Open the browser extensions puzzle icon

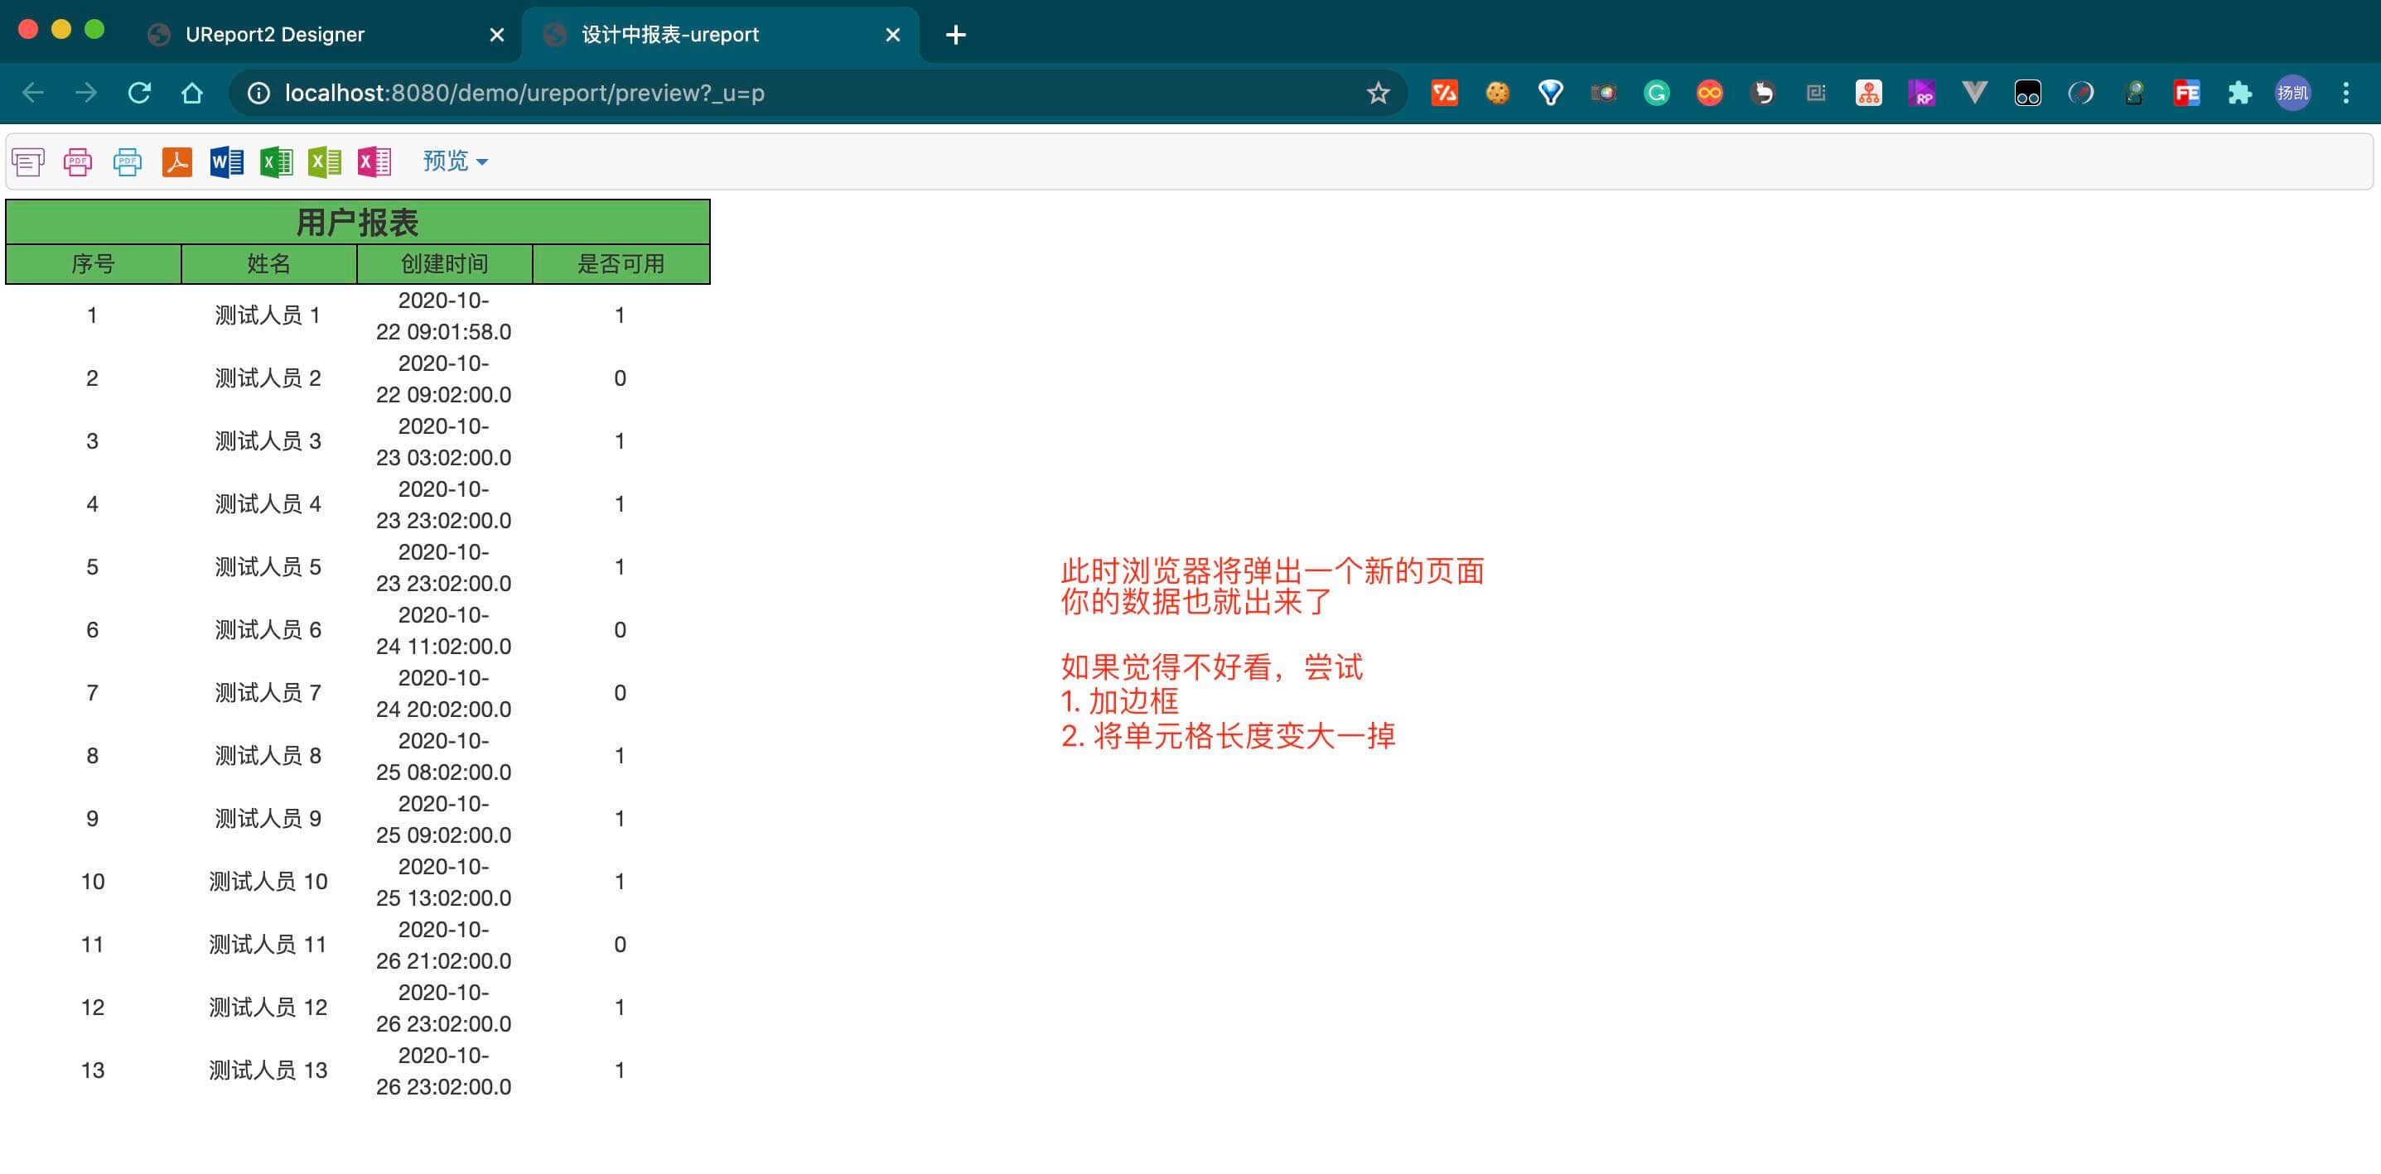pos(2240,93)
